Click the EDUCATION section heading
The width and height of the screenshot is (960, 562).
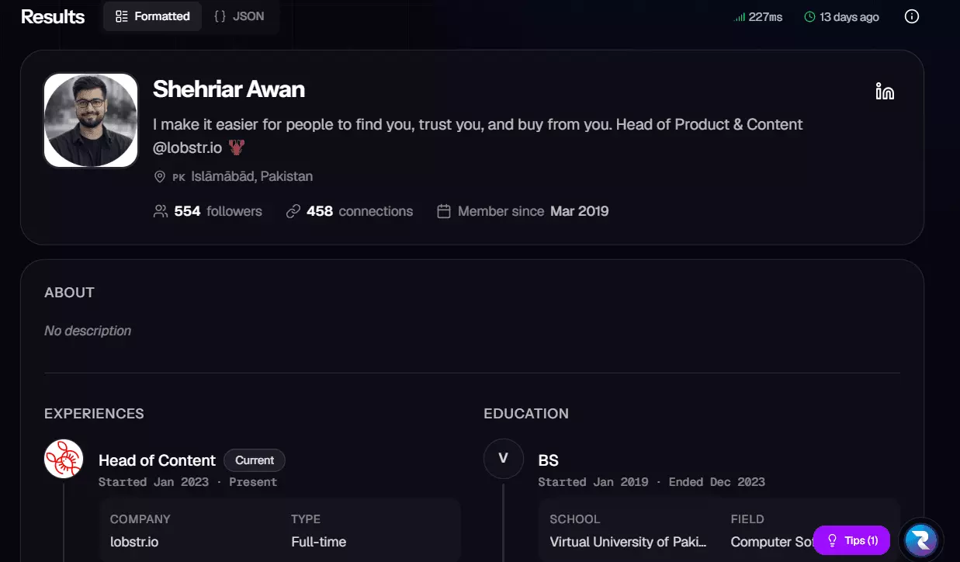(x=526, y=414)
